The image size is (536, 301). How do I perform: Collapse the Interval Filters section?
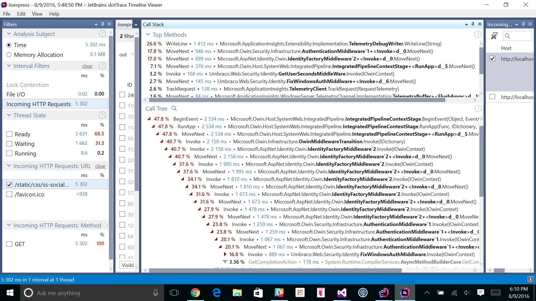click(x=9, y=66)
